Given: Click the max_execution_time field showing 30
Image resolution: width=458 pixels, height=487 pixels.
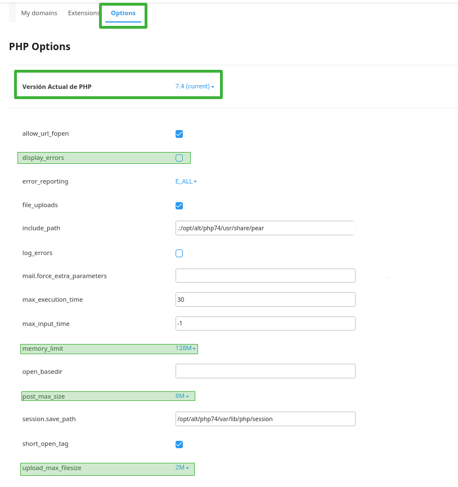Looking at the screenshot, I should point(266,300).
